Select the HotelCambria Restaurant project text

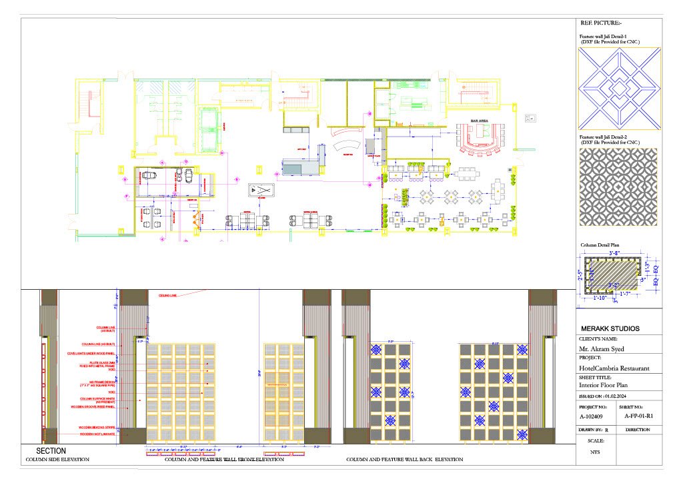tap(614, 368)
